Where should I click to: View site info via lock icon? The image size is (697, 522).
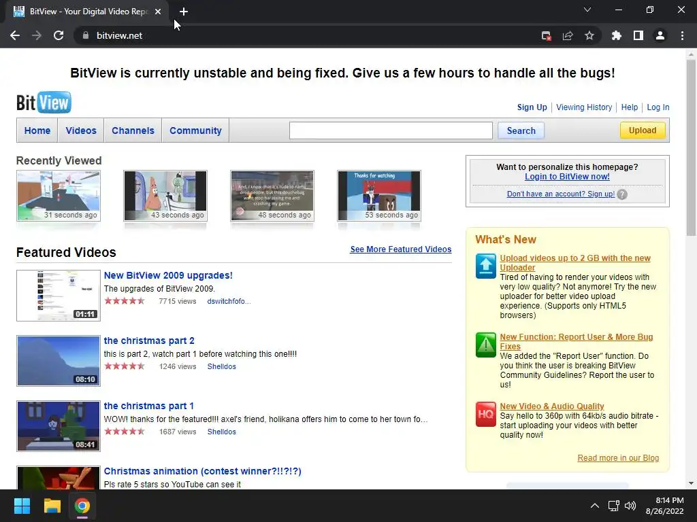[86, 35]
